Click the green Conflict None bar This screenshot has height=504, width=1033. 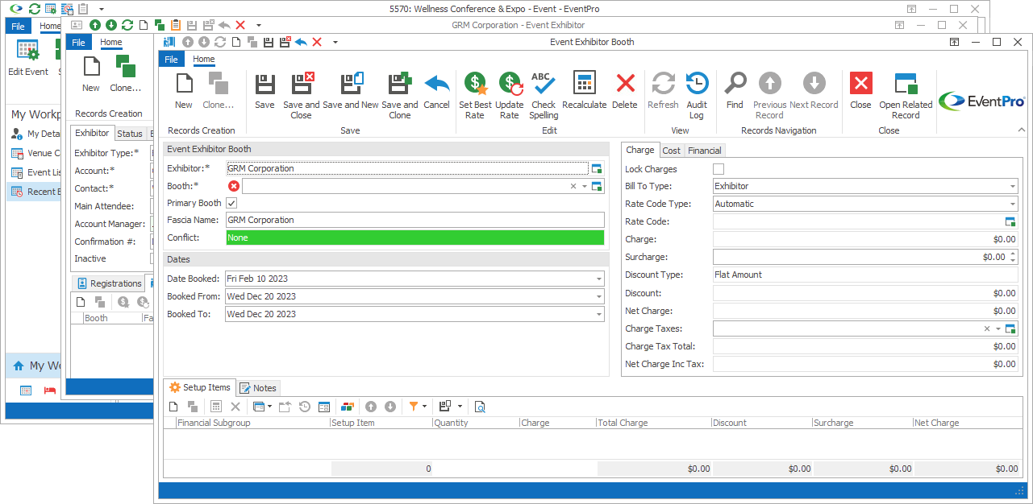(414, 238)
